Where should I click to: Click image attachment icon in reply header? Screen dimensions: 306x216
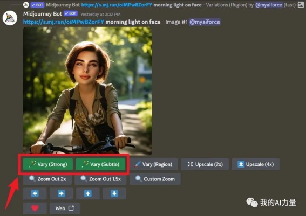(301, 5)
